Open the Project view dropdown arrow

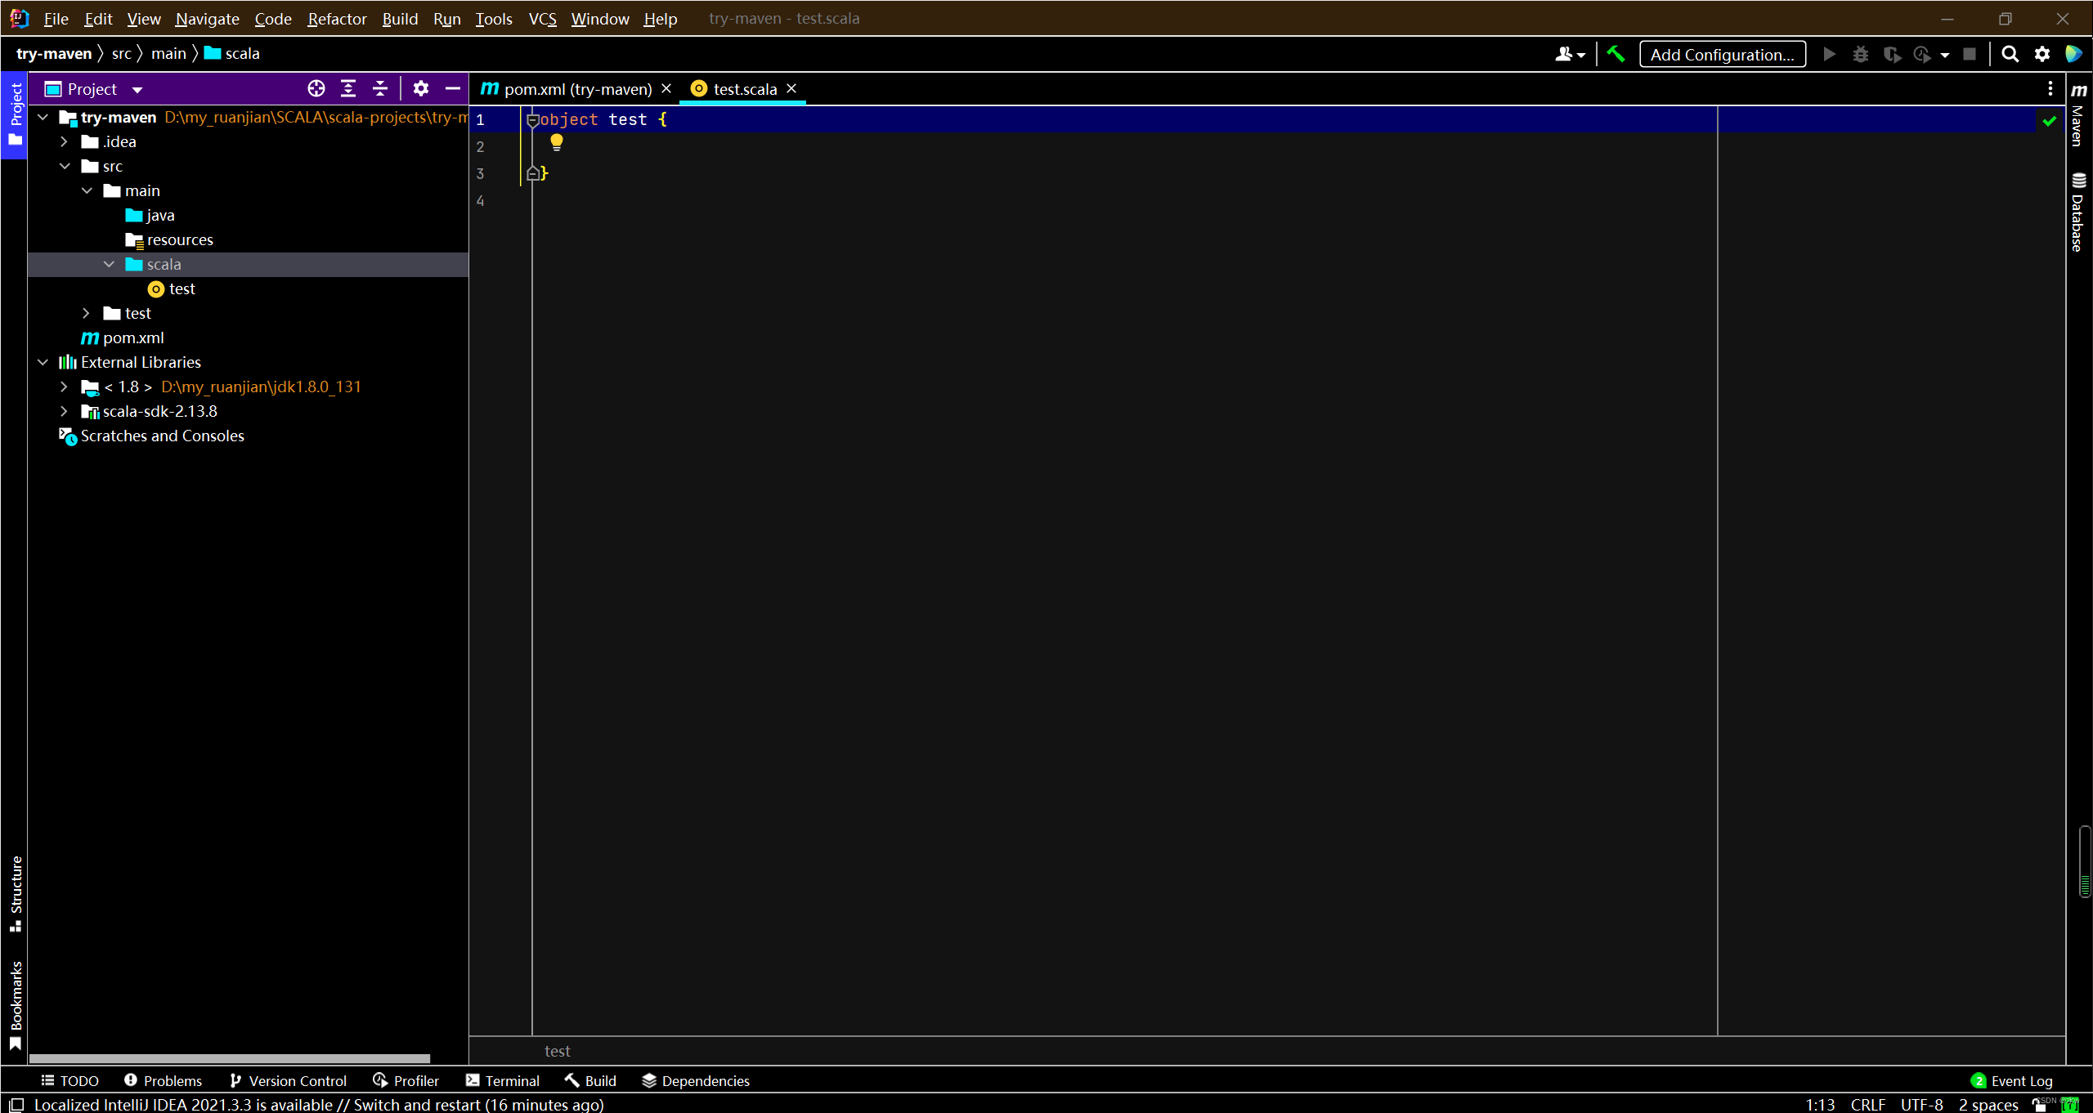pos(137,90)
